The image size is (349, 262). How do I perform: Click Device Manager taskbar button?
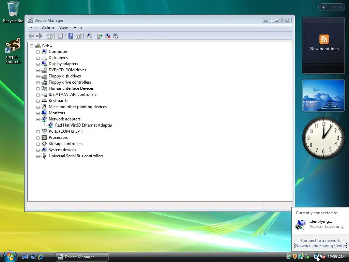(82, 257)
